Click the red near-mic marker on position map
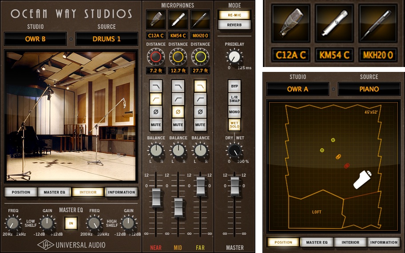The image size is (405, 253). point(347,166)
